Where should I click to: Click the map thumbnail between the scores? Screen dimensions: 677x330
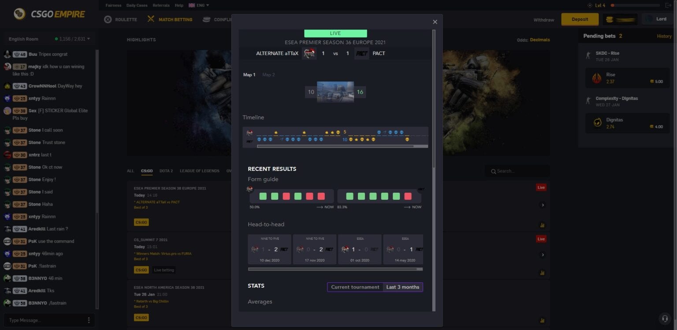pos(335,92)
